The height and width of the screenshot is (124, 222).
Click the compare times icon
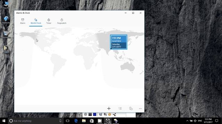tap(131, 108)
